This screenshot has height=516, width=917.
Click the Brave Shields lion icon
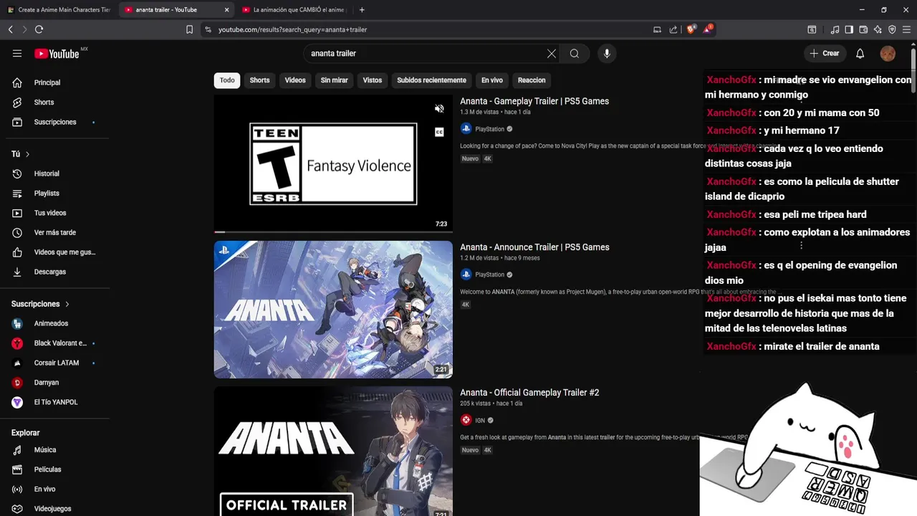tap(691, 29)
